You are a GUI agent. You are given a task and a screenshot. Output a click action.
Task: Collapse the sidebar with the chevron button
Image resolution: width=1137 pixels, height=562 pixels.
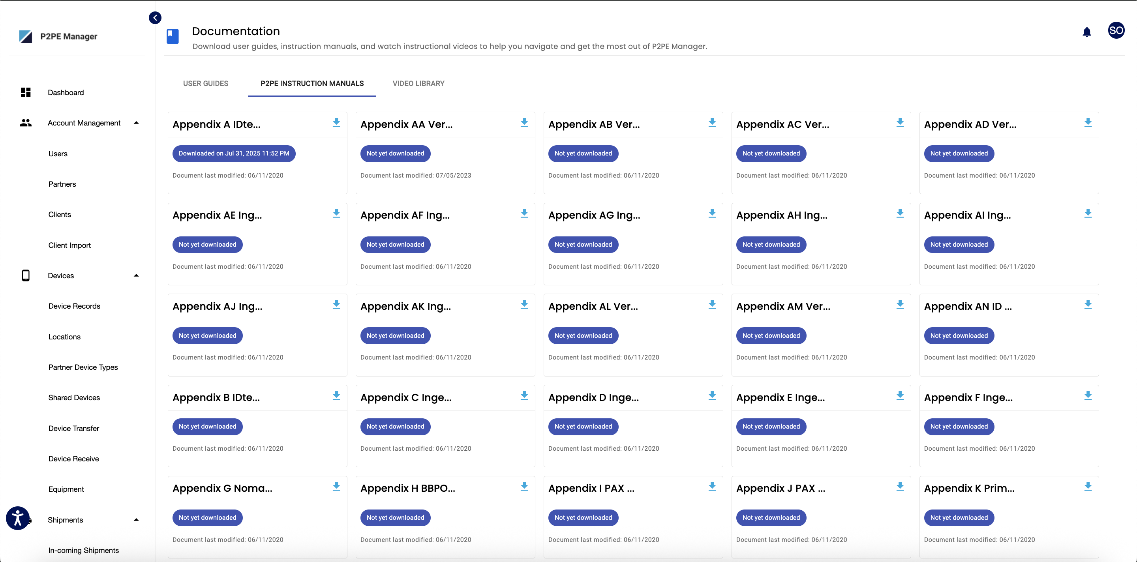tap(155, 18)
